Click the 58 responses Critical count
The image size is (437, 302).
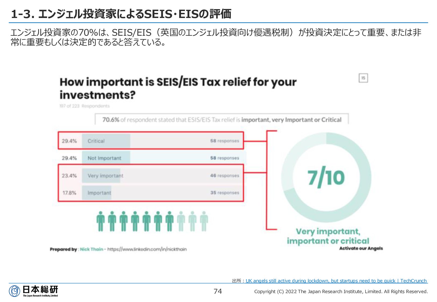point(225,141)
